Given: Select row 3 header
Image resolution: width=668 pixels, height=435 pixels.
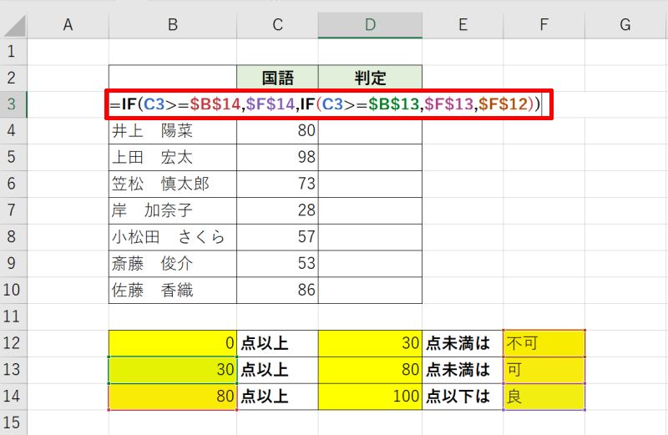Looking at the screenshot, I should pyautogui.click(x=13, y=104).
